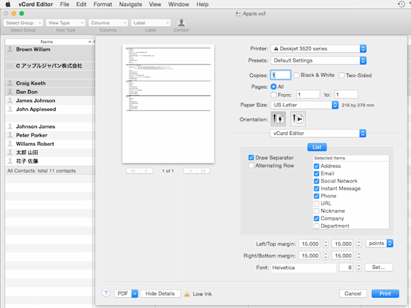
Task: Select Peter Parker contact row
Action: 50,135
